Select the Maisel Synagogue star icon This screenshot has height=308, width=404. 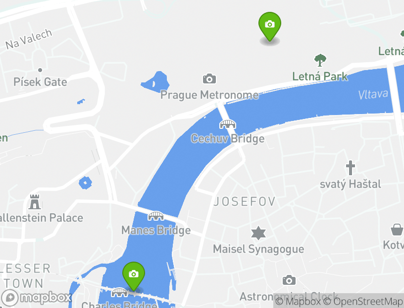[258, 233]
